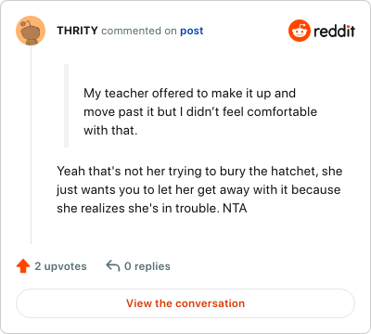Click the "commented on" header text
The width and height of the screenshot is (371, 334).
[139, 31]
